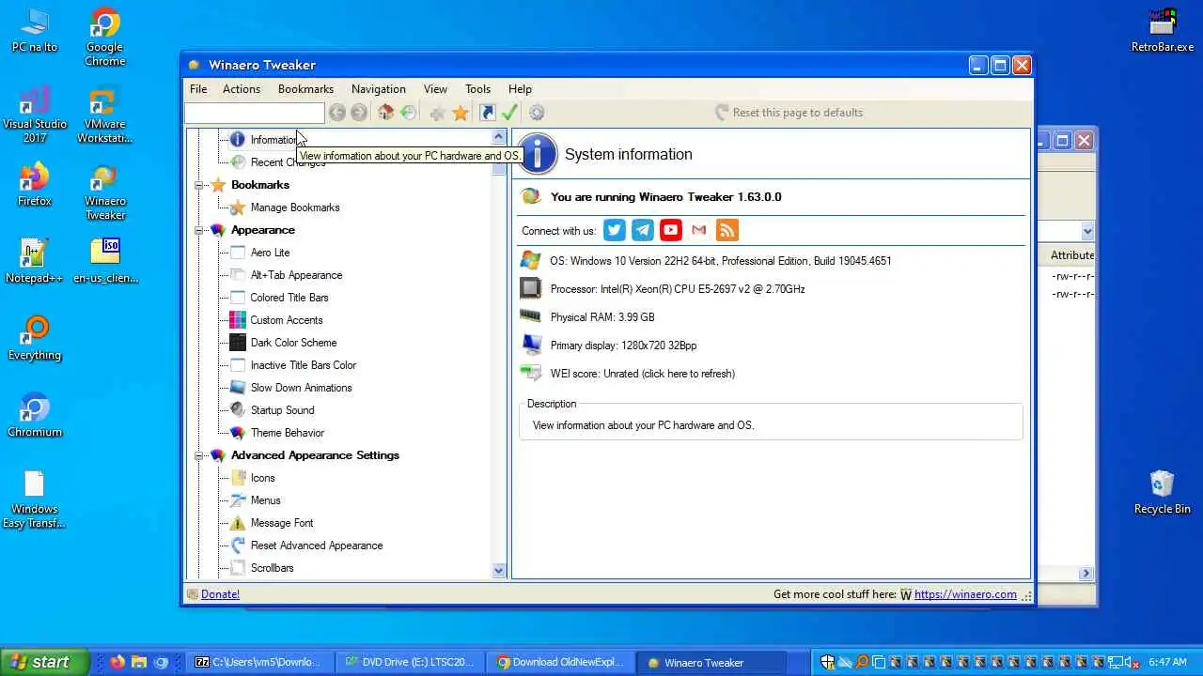The image size is (1203, 676).
Task: Select Alt+Tab Appearance item
Action: (x=296, y=275)
